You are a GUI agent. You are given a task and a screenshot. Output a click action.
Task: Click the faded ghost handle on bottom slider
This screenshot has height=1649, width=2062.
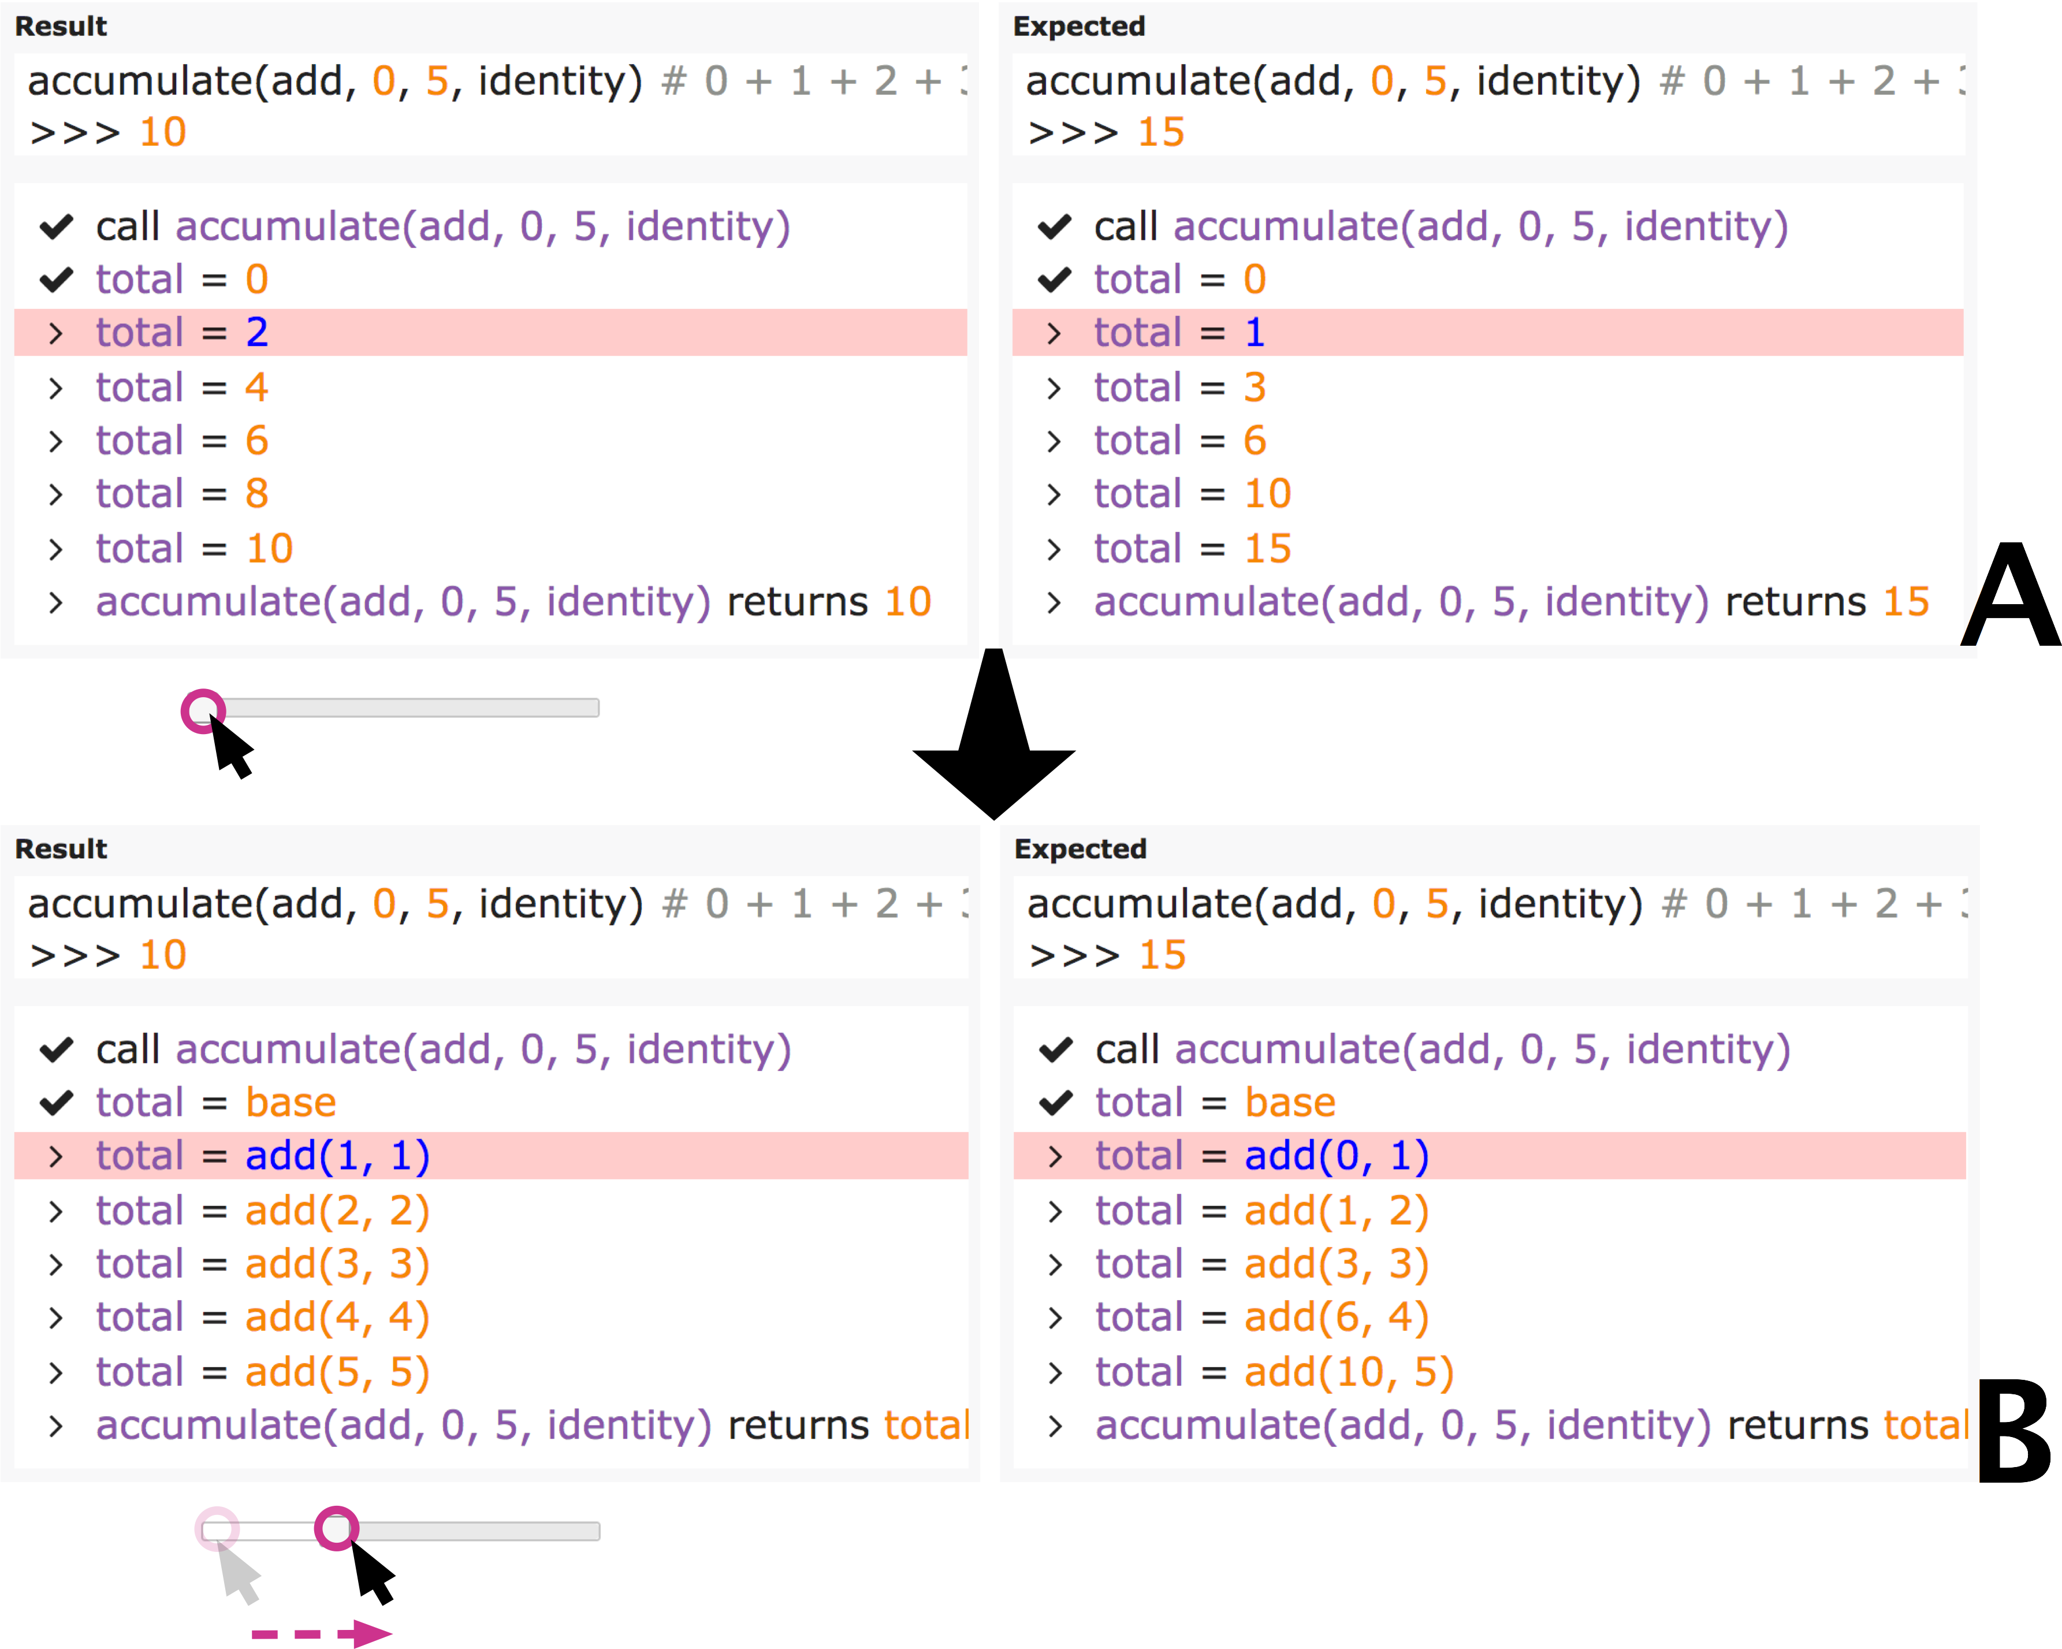point(217,1528)
